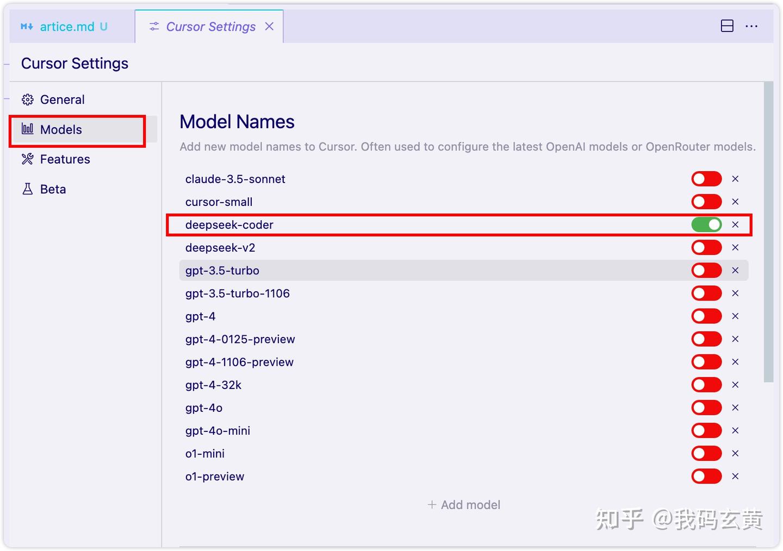Select the highlighted gpt-3.5-turbo row
The width and height of the screenshot is (783, 551).
pyautogui.click(x=381, y=270)
